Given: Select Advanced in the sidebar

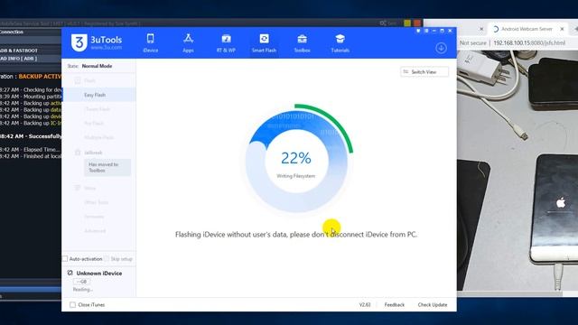Looking at the screenshot, I should [x=95, y=231].
